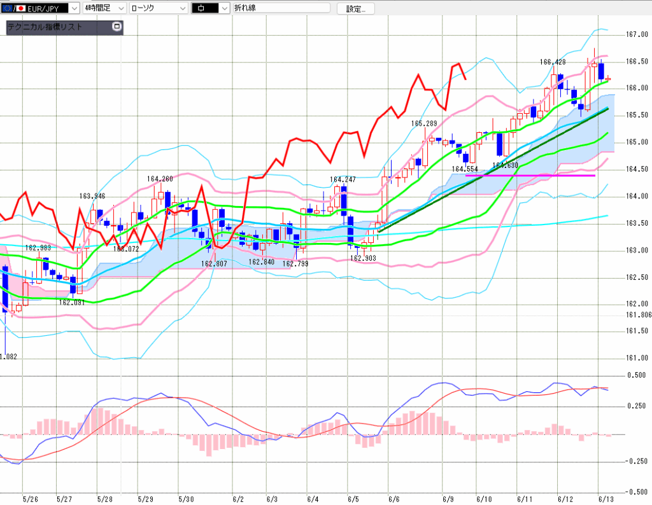Click the 164.00 price axis label
Image resolution: width=652 pixels, height=505 pixels.
pyautogui.click(x=637, y=196)
